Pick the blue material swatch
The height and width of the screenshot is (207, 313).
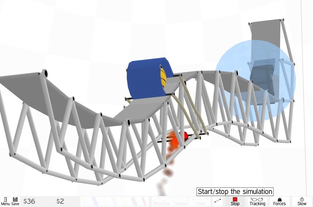[x=94, y=201]
